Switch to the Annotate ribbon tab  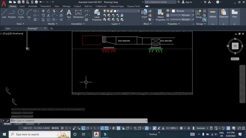click(33, 6)
